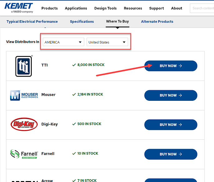Image resolution: width=214 pixels, height=182 pixels.
Task: Click Buy Now for Farnell
Action: click(x=171, y=154)
